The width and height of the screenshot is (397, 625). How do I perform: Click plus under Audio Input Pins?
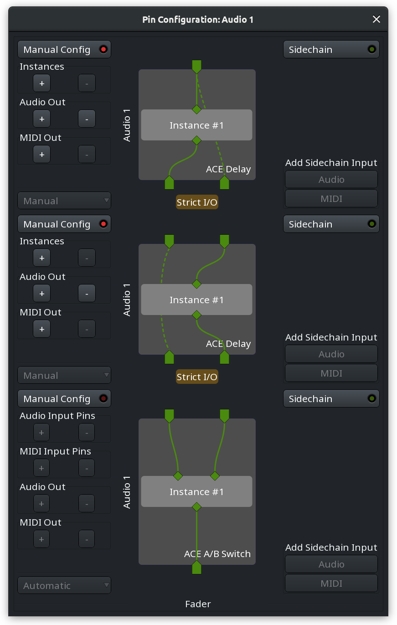pos(41,433)
